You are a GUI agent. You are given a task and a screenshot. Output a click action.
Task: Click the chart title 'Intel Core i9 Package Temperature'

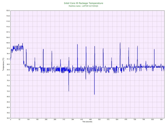[83, 3]
